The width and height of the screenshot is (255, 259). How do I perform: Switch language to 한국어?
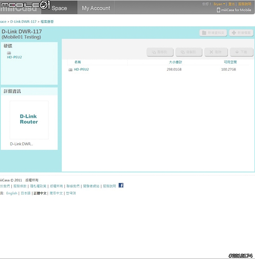coord(71,193)
